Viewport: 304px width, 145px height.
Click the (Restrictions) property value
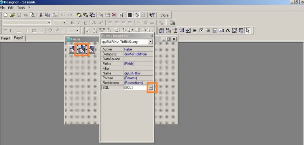[138, 83]
